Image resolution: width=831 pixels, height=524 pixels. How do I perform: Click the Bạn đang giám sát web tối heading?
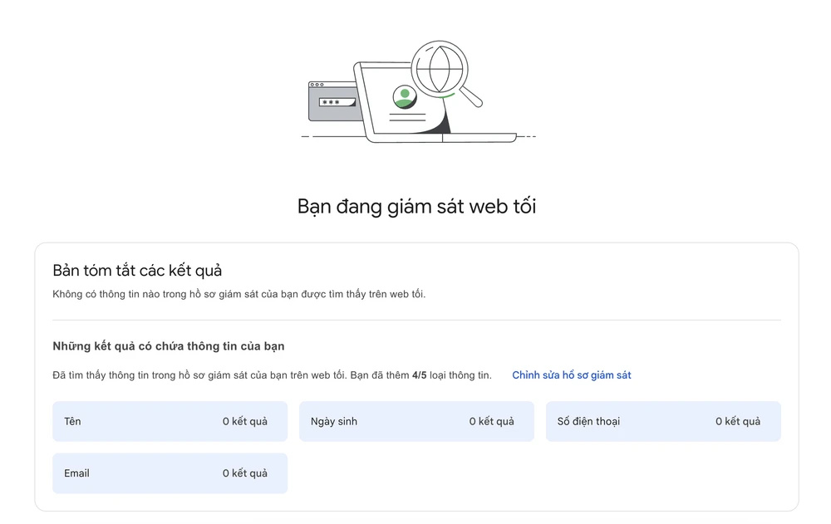pos(415,206)
